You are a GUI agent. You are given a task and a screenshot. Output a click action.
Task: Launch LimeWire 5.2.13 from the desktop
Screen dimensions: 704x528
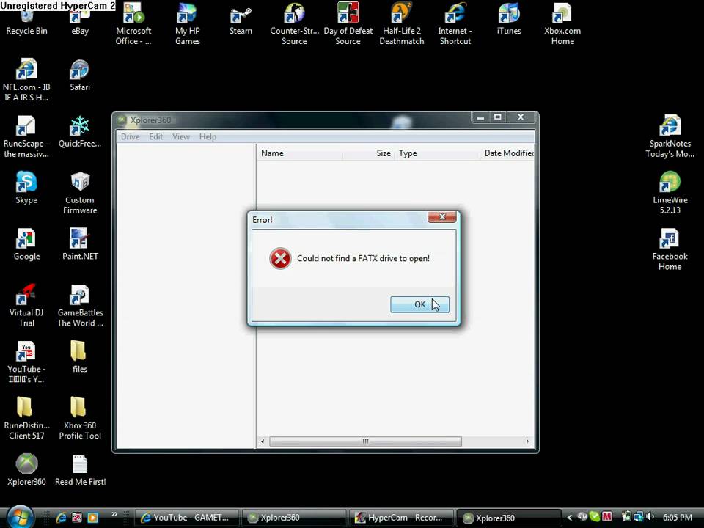point(670,193)
